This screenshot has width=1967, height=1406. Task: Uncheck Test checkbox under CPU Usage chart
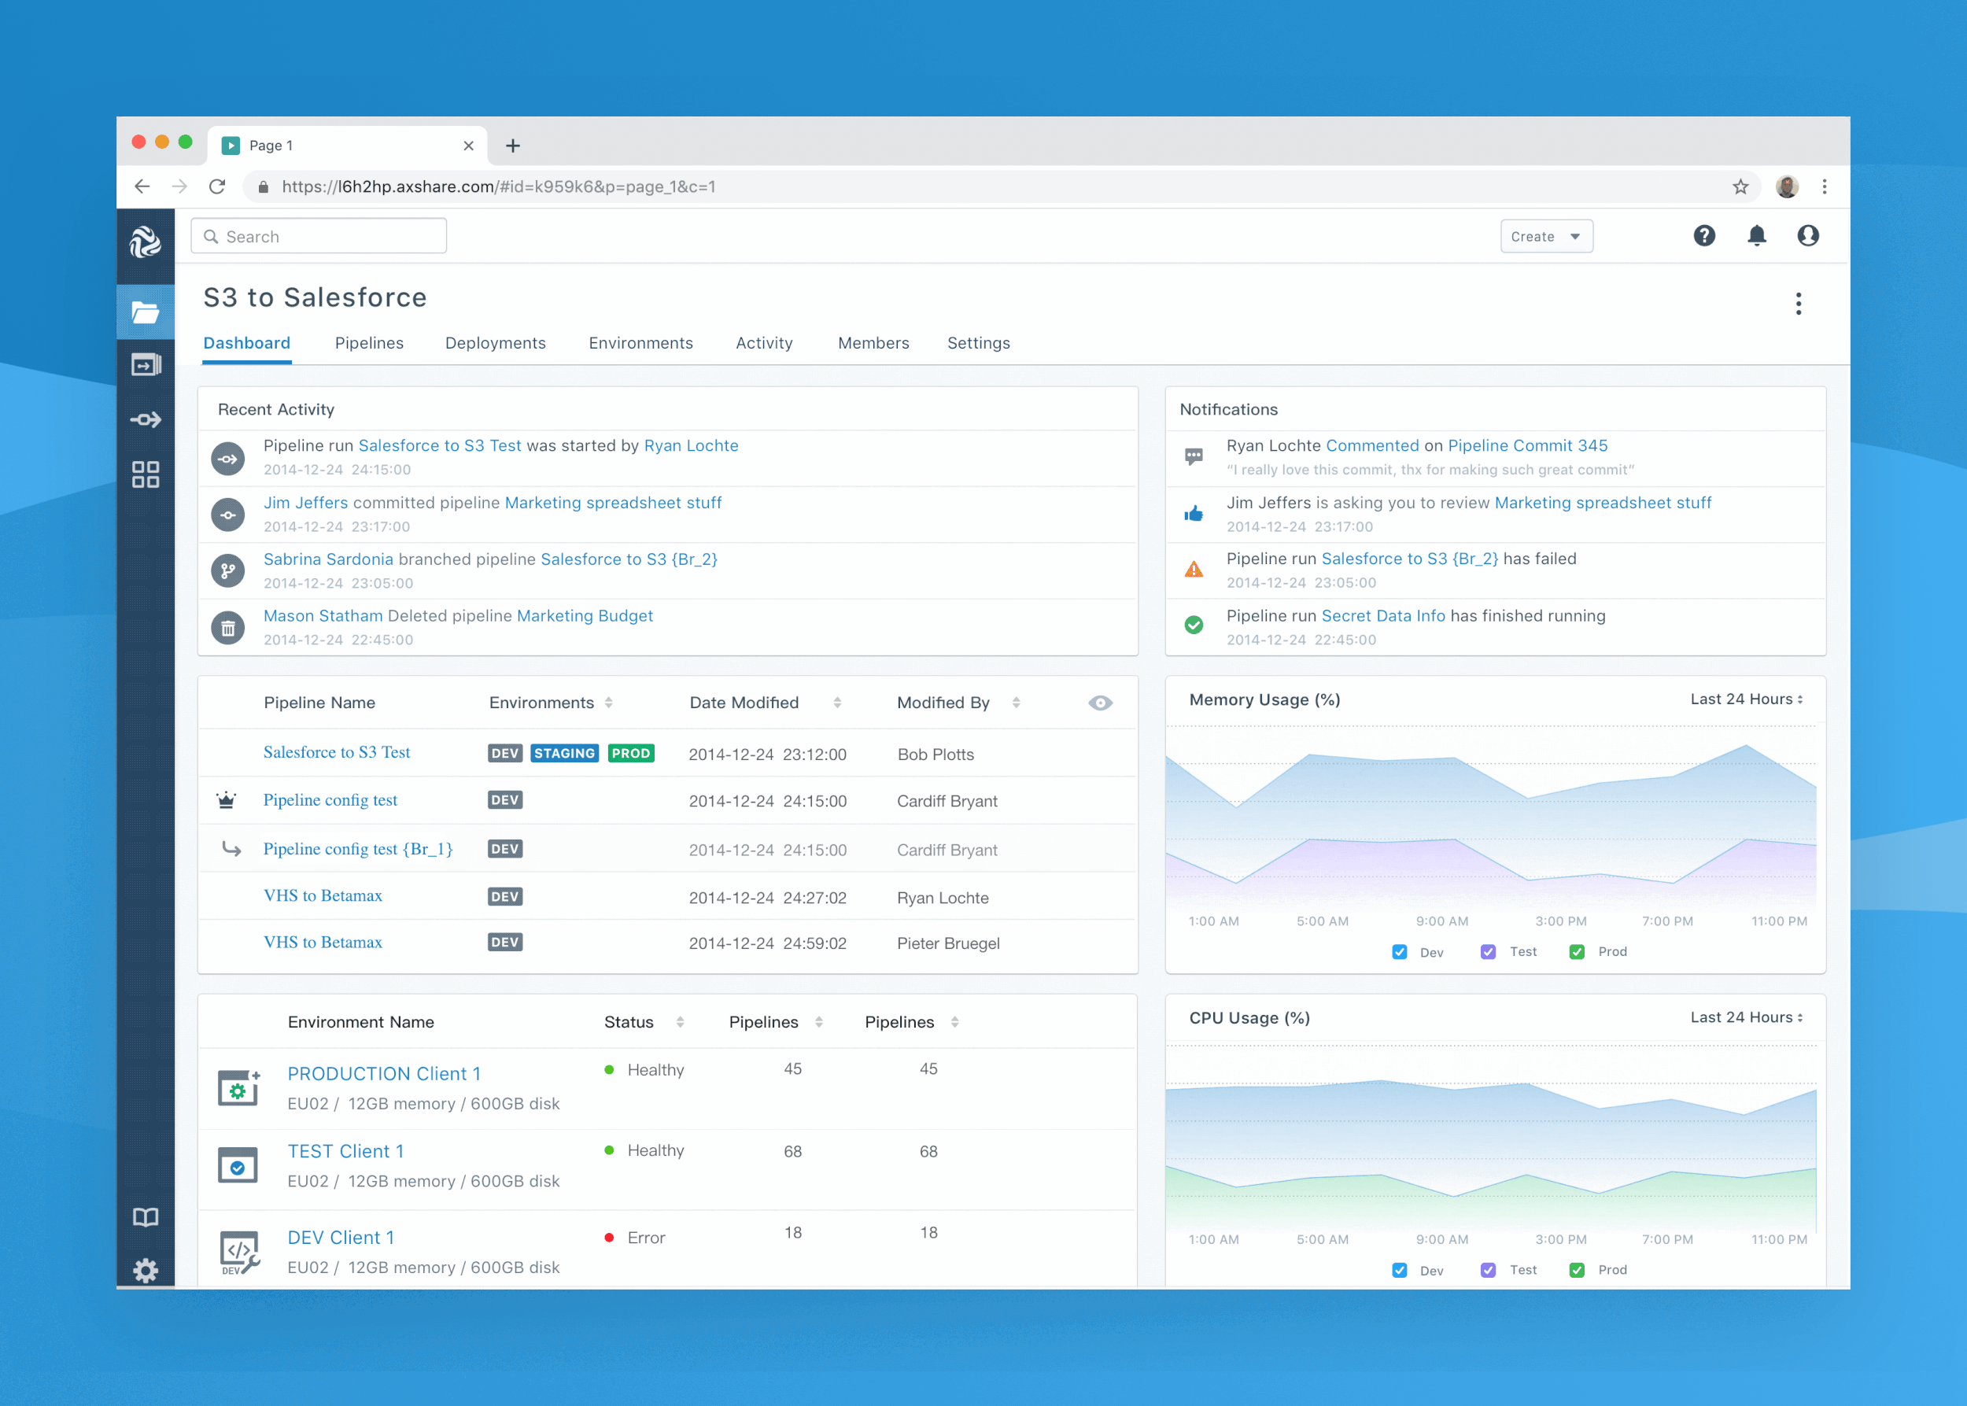click(x=1487, y=1270)
